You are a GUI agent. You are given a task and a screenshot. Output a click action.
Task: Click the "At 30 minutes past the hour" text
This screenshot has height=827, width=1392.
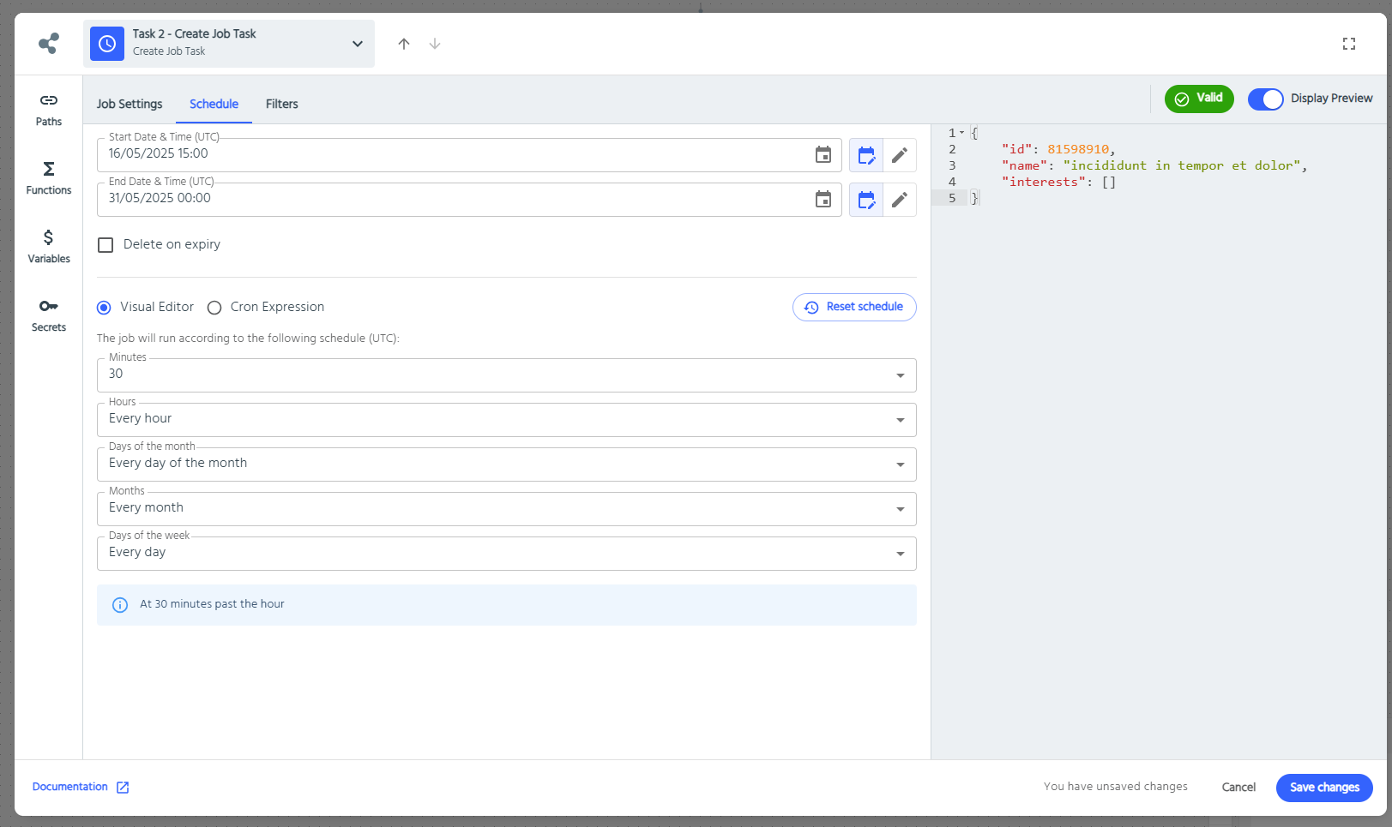[212, 604]
